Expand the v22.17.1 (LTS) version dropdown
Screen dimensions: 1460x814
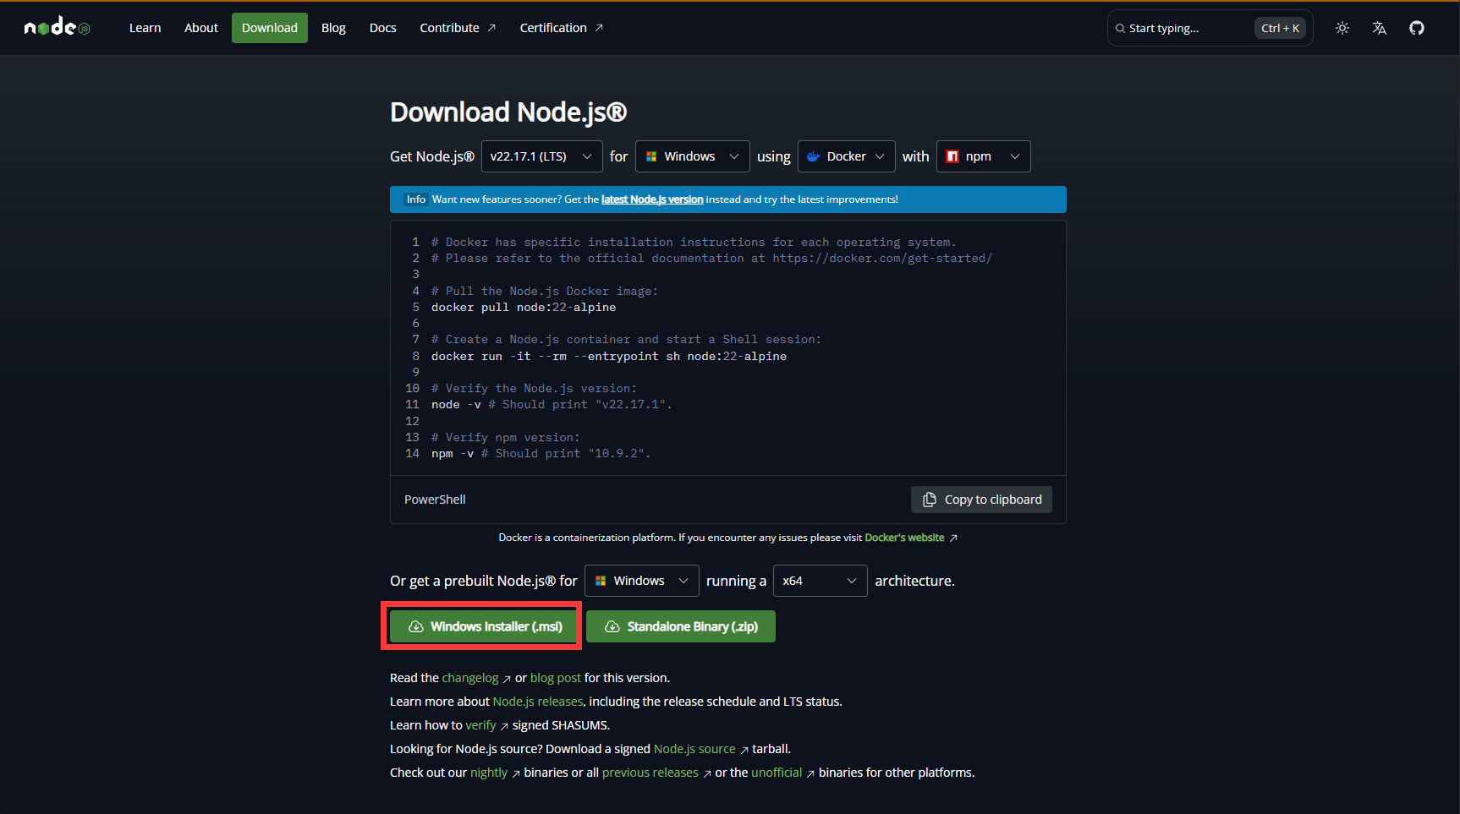point(541,156)
